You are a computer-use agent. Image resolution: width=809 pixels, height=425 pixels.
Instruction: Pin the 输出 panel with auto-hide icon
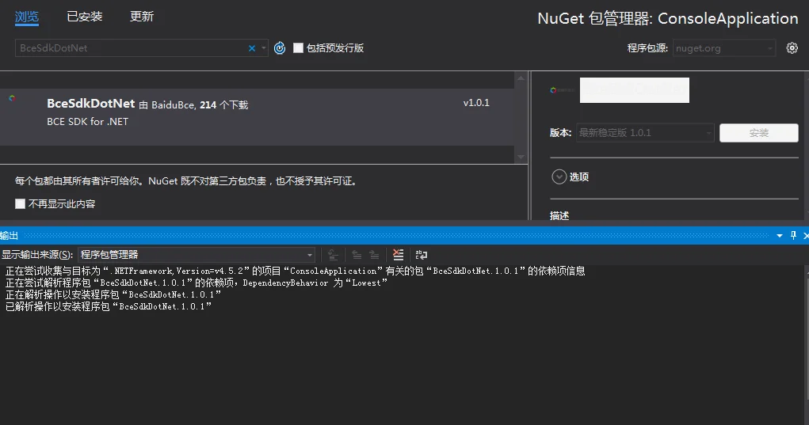793,235
